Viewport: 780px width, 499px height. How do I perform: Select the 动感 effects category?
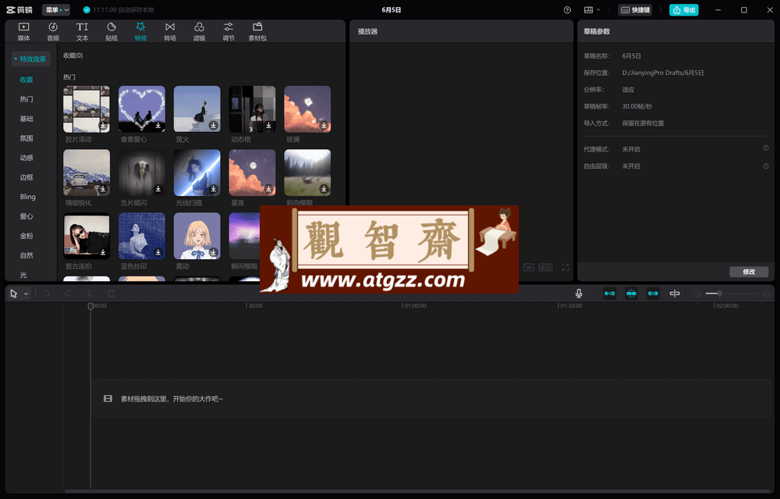(27, 158)
